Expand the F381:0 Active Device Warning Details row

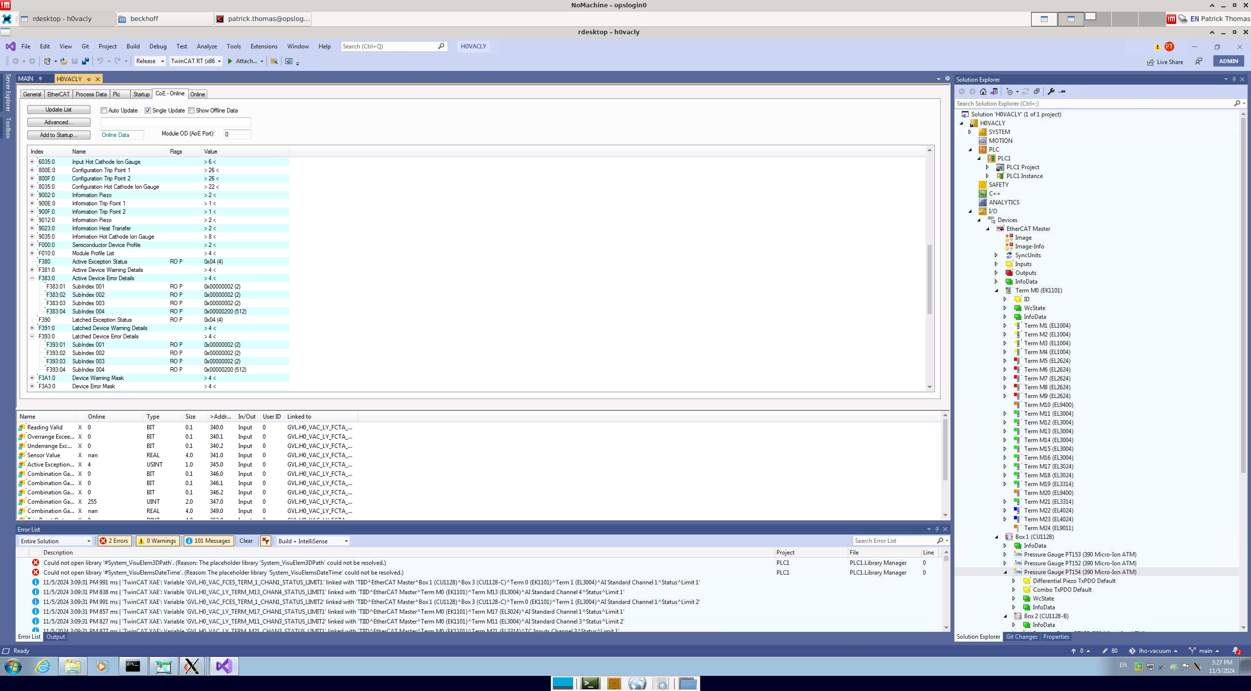(x=32, y=270)
